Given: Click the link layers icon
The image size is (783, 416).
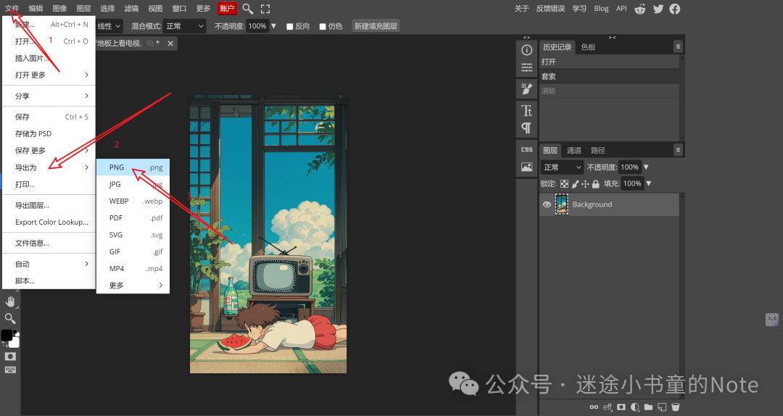Looking at the screenshot, I should point(594,407).
